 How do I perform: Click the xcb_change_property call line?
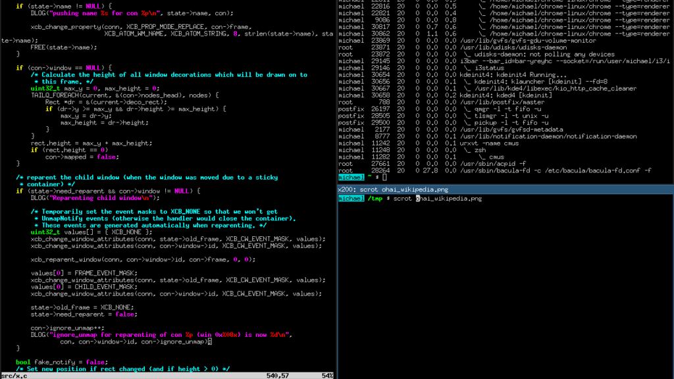[142, 27]
